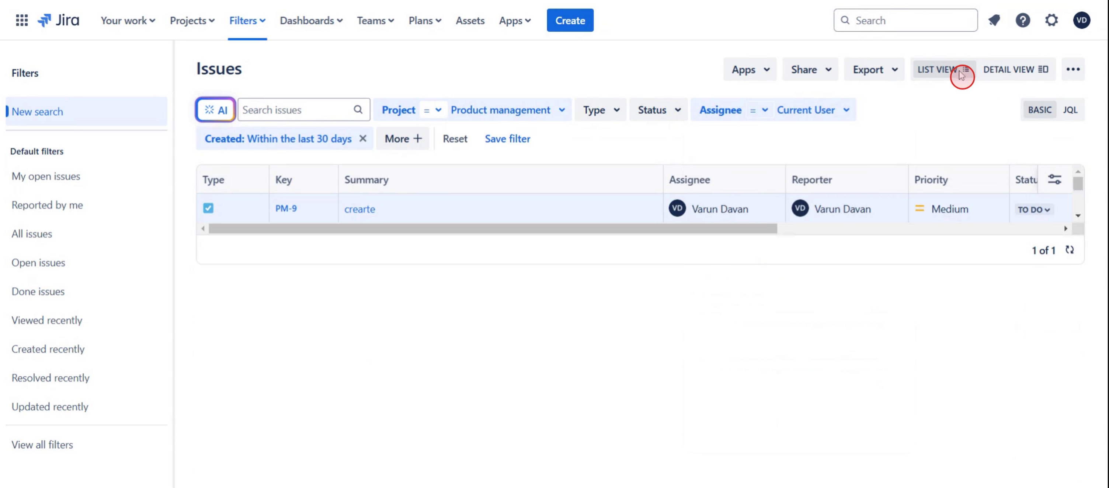The image size is (1109, 488).
Task: Uncheck the PM-9 issue type checkbox
Action: (x=208, y=208)
